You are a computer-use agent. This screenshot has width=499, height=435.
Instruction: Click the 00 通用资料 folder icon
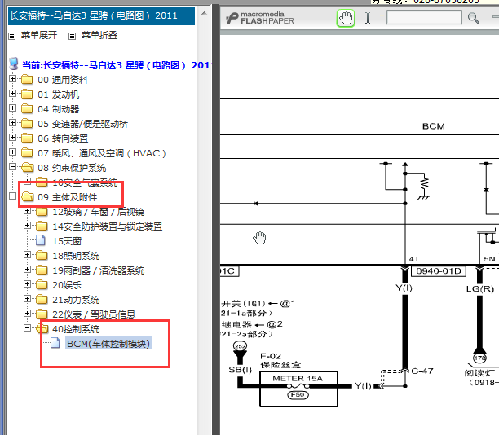point(27,79)
